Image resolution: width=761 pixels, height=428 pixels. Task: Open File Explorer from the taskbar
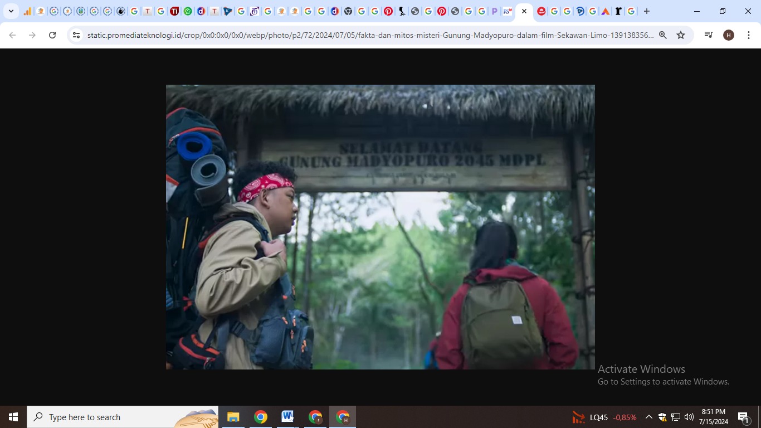(x=233, y=417)
